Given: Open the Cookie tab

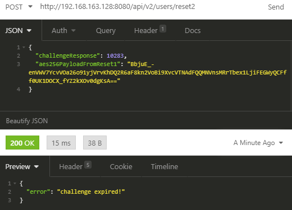Looking at the screenshot, I should point(121,166).
